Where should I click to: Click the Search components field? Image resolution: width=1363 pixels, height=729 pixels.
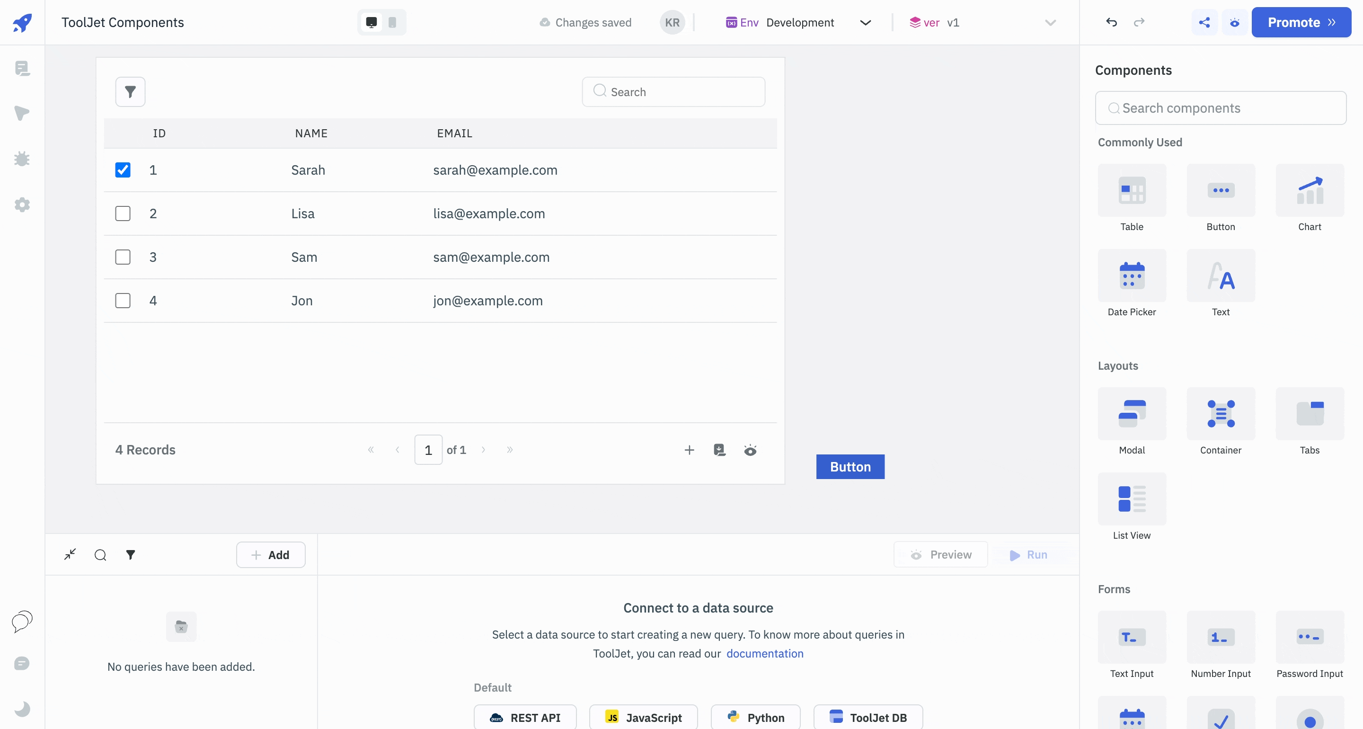pos(1220,108)
